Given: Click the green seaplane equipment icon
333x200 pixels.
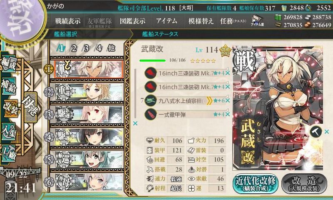Looking at the screenshot, I should pyautogui.click(x=151, y=100).
